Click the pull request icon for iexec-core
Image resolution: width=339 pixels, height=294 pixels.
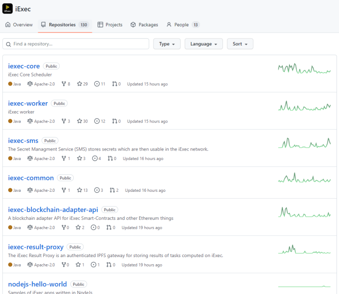point(114,84)
